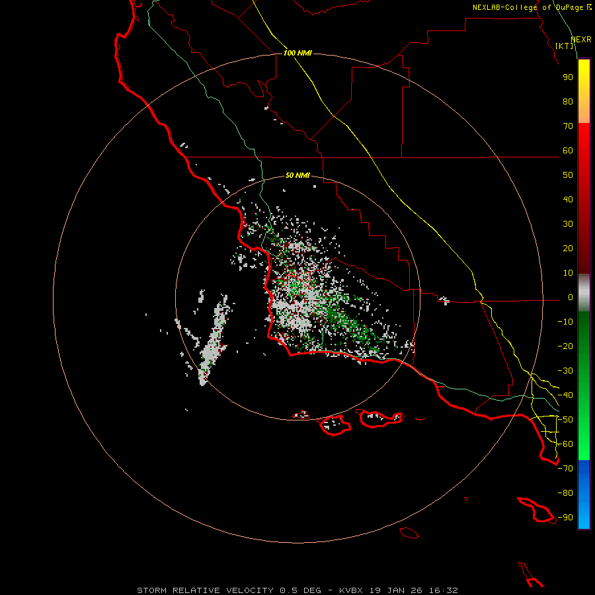The image size is (595, 595).
Task: Click the "NEXR" label above the color scale
Action: [581, 40]
